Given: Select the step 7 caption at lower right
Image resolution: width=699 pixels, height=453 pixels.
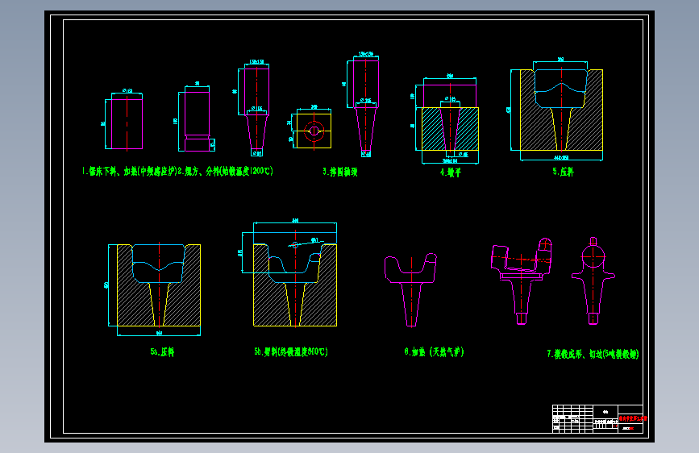Looking at the screenshot, I should [x=593, y=354].
